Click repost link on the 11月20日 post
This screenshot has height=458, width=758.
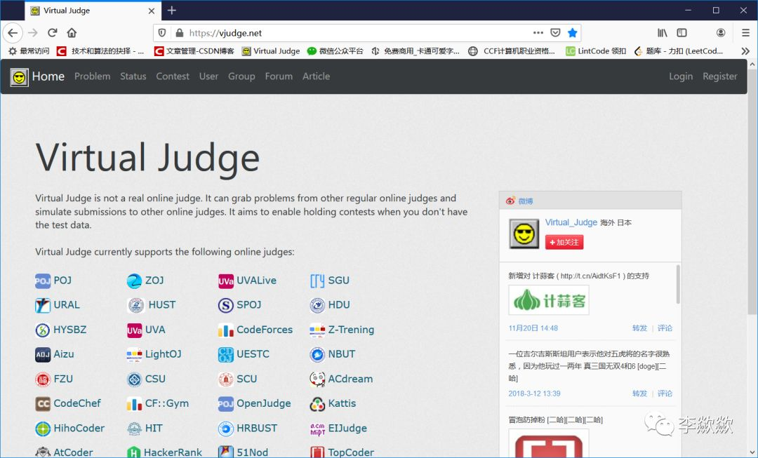(x=639, y=328)
